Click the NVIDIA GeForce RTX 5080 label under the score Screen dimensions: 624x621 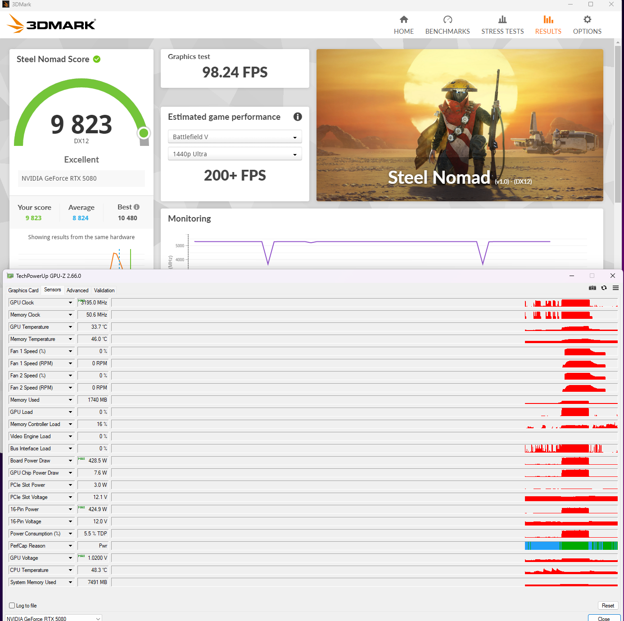59,178
